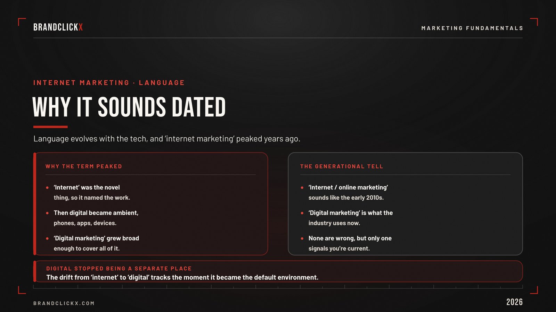Screen dimensions: 556x312
Task: Click The Generational Tell card heading
Action: tap(342, 166)
